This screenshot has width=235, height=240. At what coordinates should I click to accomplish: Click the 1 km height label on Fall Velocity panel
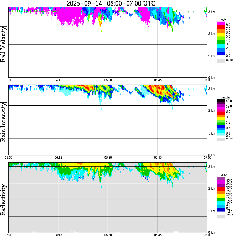pyautogui.click(x=212, y=56)
